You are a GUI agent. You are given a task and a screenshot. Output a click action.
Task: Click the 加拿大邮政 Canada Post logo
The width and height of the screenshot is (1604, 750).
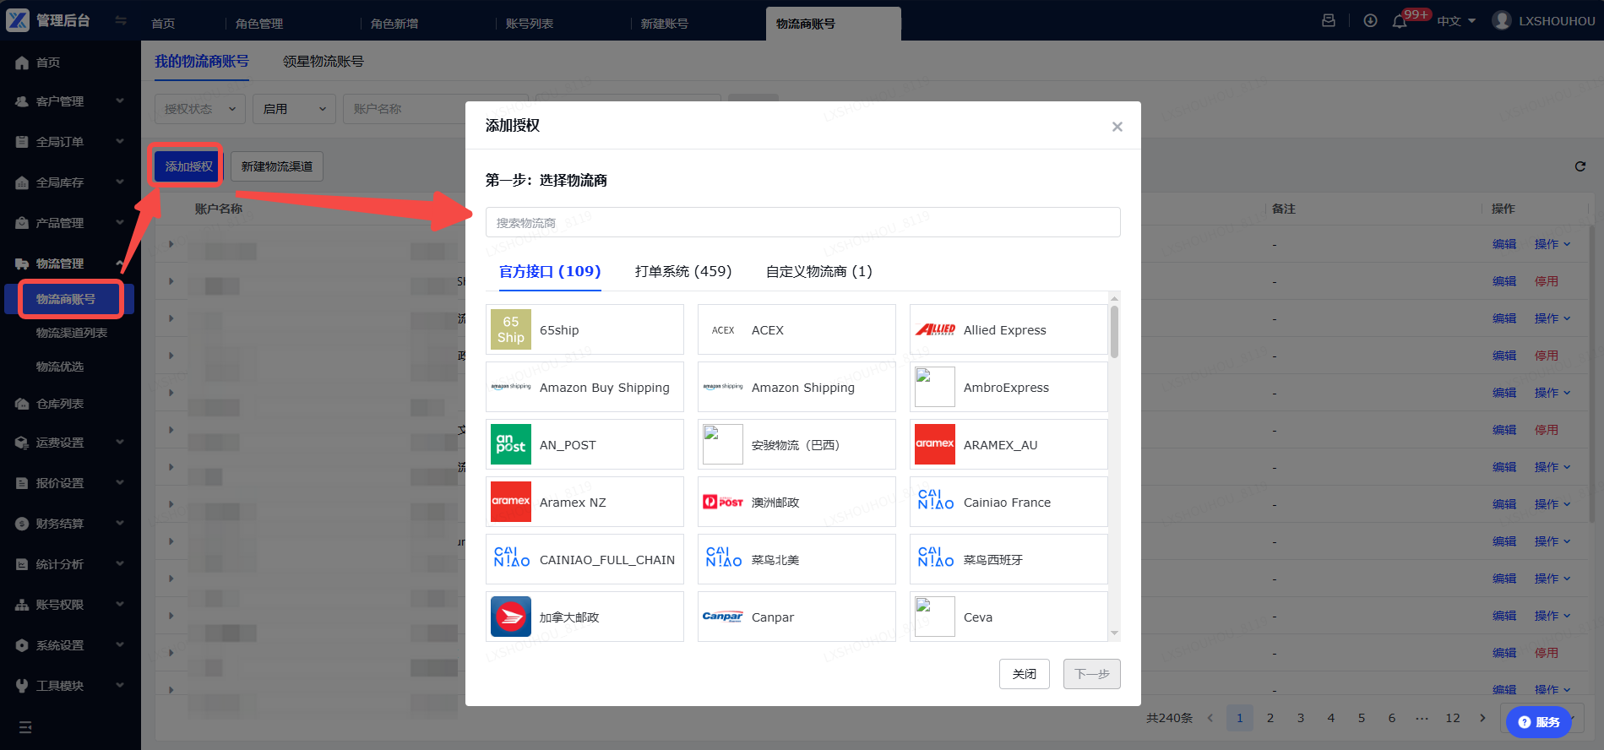click(511, 617)
